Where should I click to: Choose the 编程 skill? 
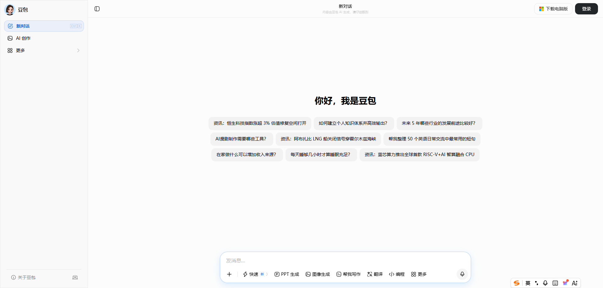[397, 274]
